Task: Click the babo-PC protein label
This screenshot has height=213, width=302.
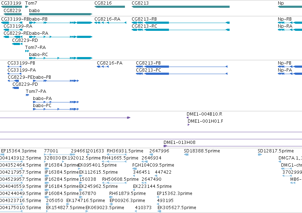Action: click(42, 106)
